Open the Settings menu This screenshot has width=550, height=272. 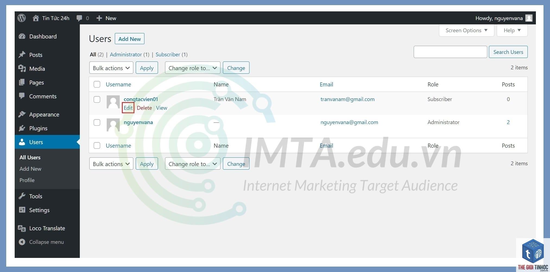(39, 210)
